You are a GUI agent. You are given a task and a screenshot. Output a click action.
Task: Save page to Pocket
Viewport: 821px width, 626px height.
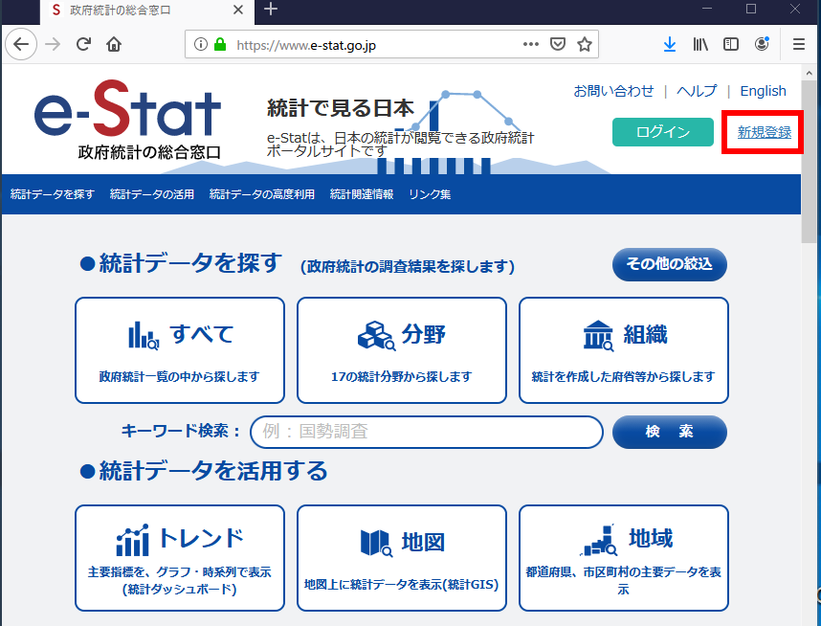pos(558,45)
